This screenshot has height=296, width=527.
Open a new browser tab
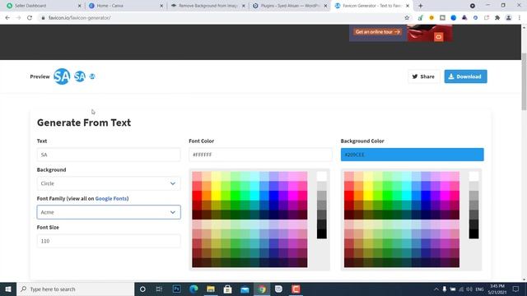(421, 6)
